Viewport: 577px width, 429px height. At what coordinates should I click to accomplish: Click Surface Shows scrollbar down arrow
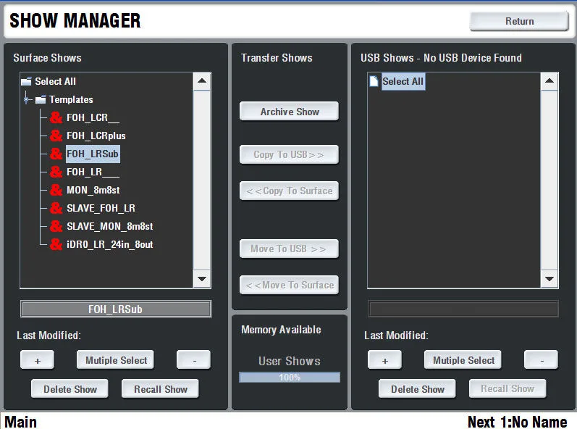tap(202, 279)
